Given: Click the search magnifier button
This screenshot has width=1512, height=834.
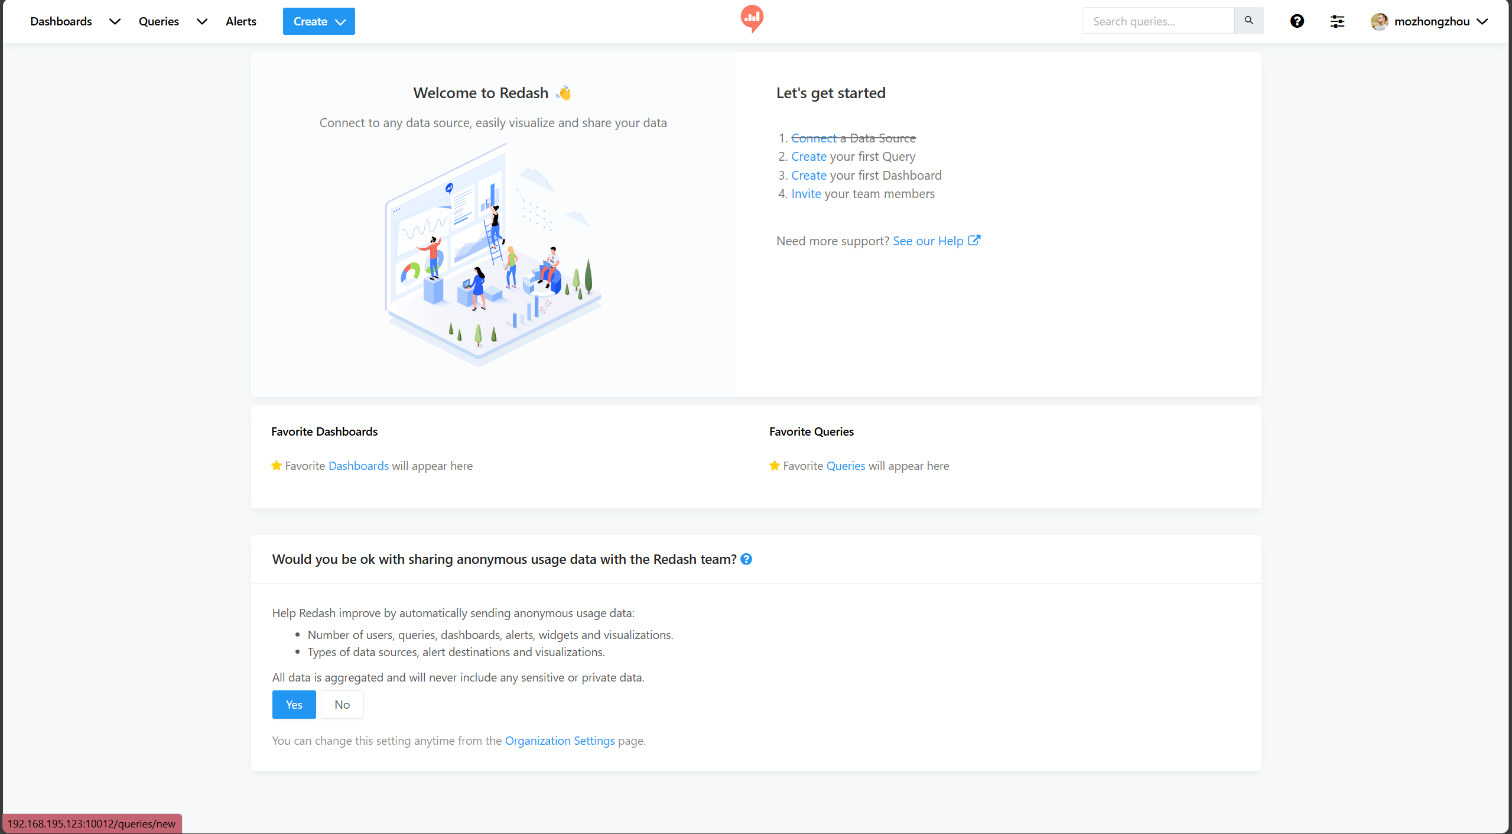Looking at the screenshot, I should point(1248,21).
